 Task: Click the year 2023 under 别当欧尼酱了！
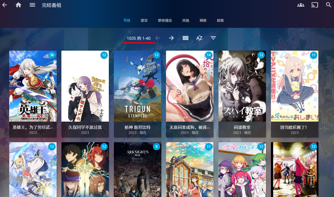click(295, 133)
